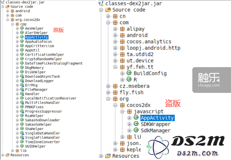231x160 pixels.
Task: Select AppActivity label in right tree
Action: [x=157, y=118]
